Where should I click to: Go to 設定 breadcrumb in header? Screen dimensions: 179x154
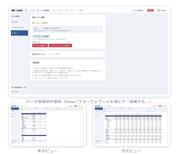pyautogui.click(x=32, y=10)
